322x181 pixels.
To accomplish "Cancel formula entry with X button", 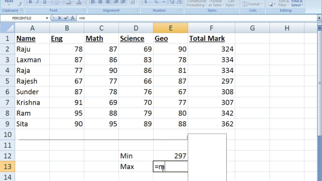I will pyautogui.click(x=60, y=18).
